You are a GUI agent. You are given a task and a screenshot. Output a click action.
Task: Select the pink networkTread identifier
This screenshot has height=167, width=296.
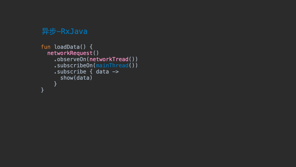109,59
